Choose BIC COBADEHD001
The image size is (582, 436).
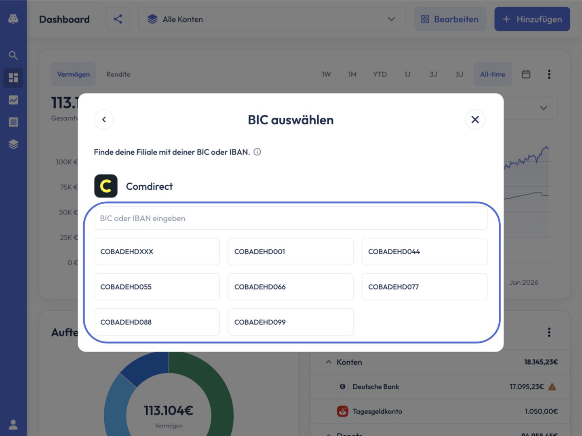[291, 252]
